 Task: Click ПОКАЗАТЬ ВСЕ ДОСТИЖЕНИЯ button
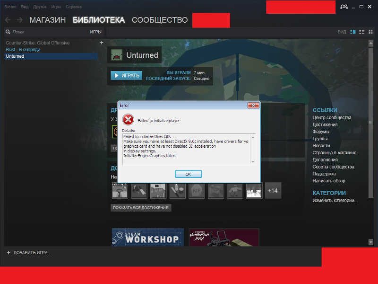tap(141, 208)
